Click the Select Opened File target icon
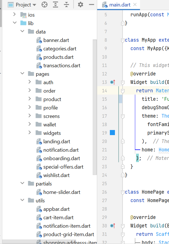 [45, 5]
